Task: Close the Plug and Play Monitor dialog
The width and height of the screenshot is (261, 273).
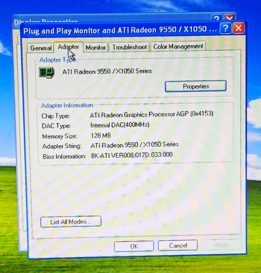Action: coord(238,28)
